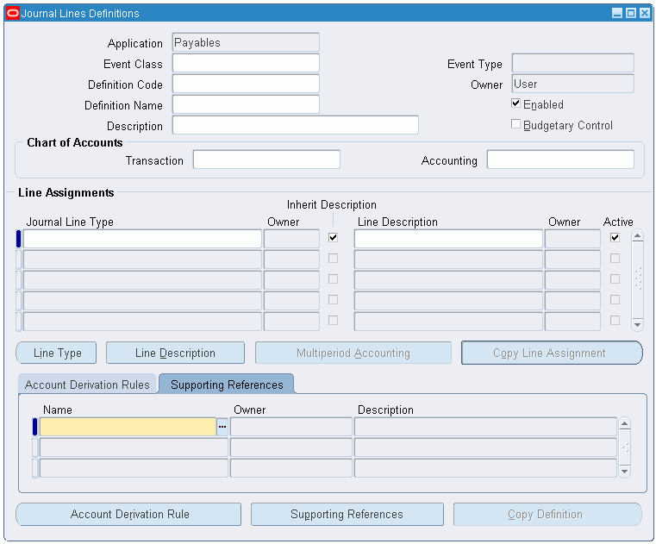The height and width of the screenshot is (544, 656).
Task: Click the Accounting chart of accounts field
Action: click(560, 159)
